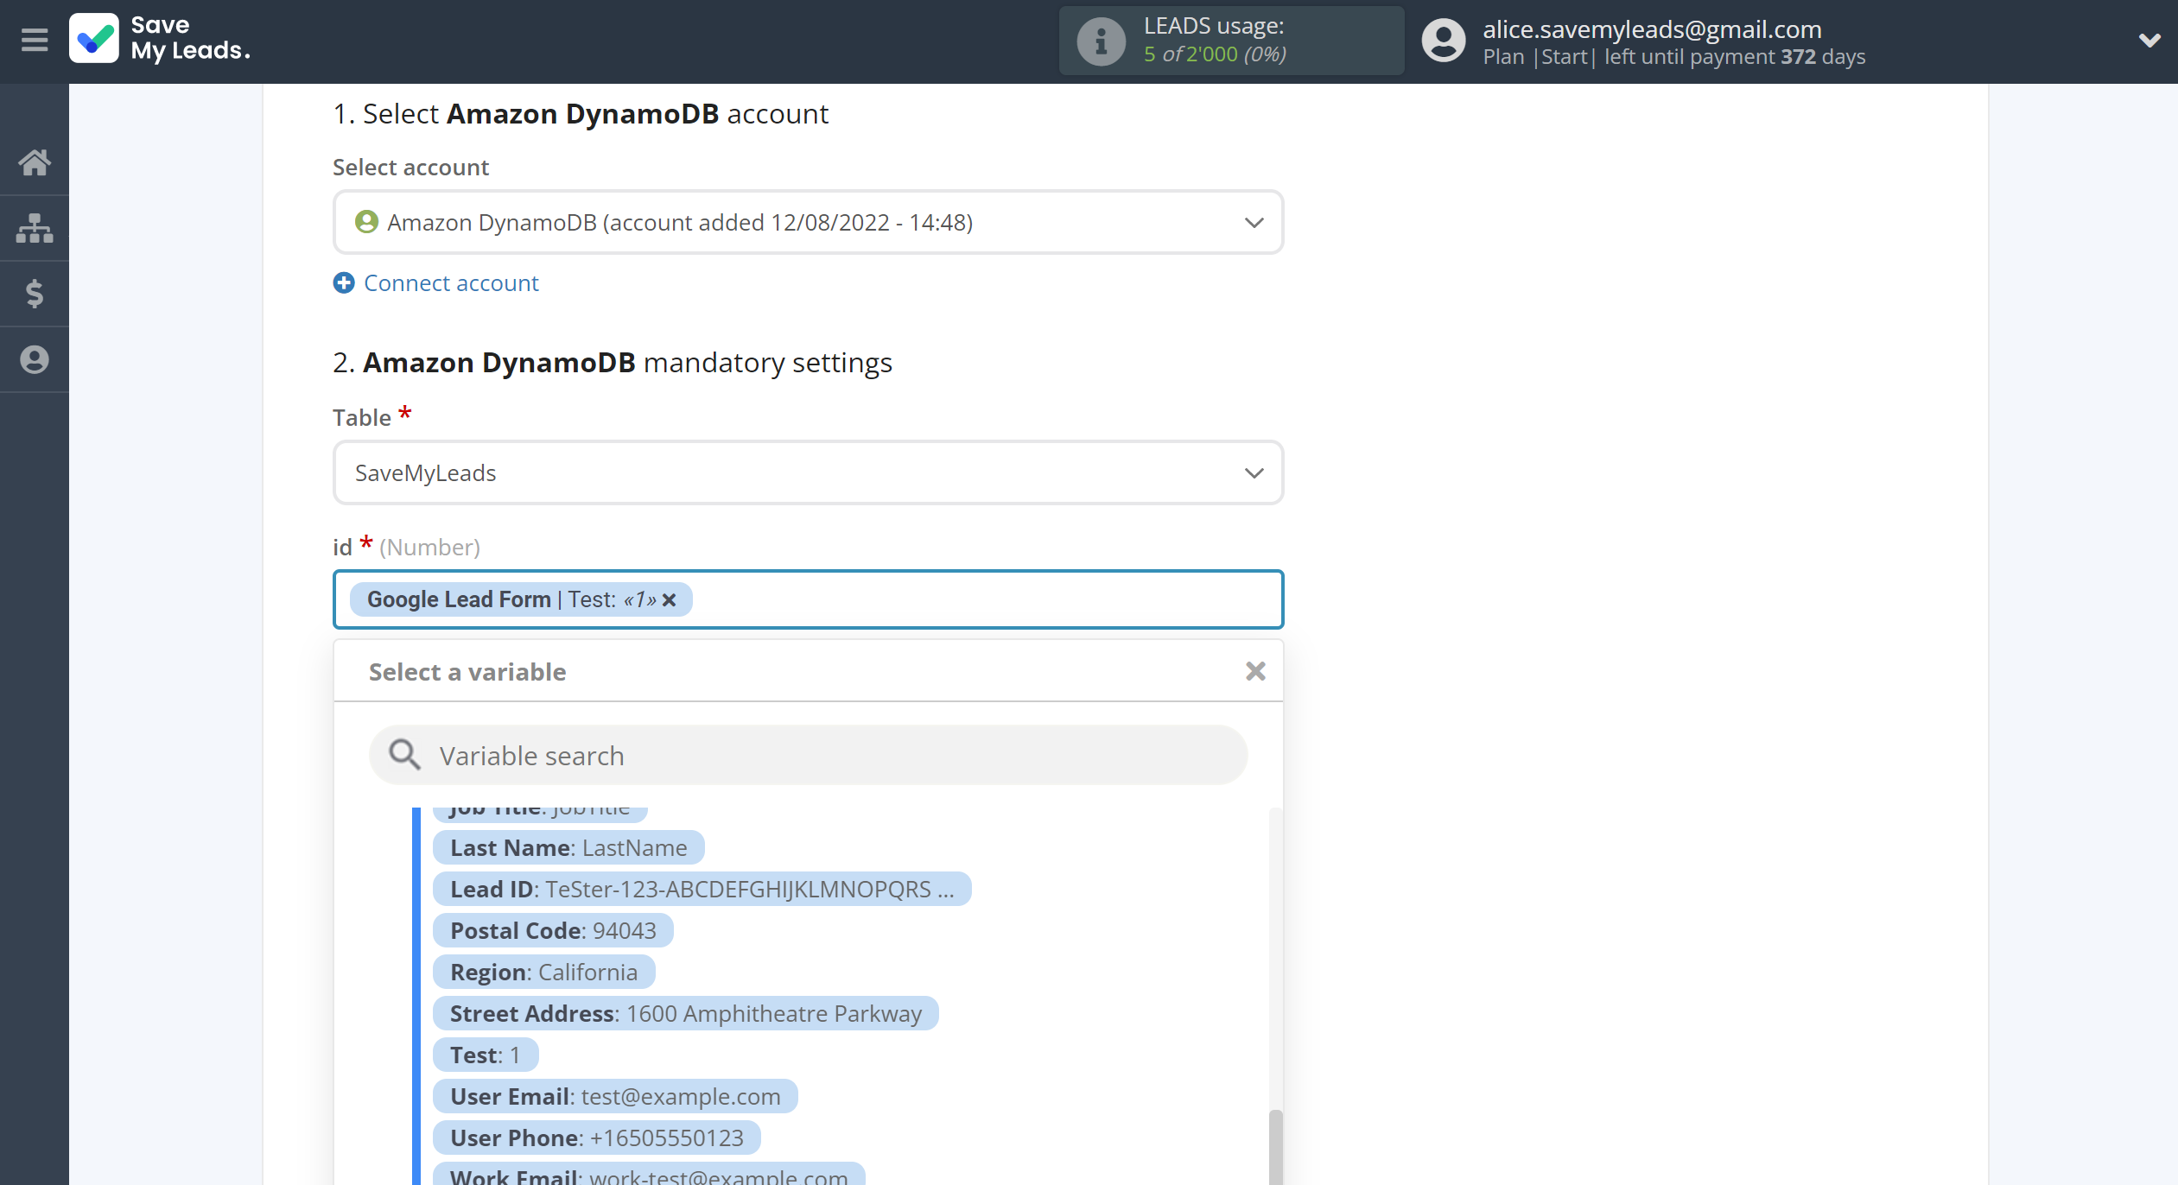
Task: Select the Postal Code variable
Action: coord(553,931)
